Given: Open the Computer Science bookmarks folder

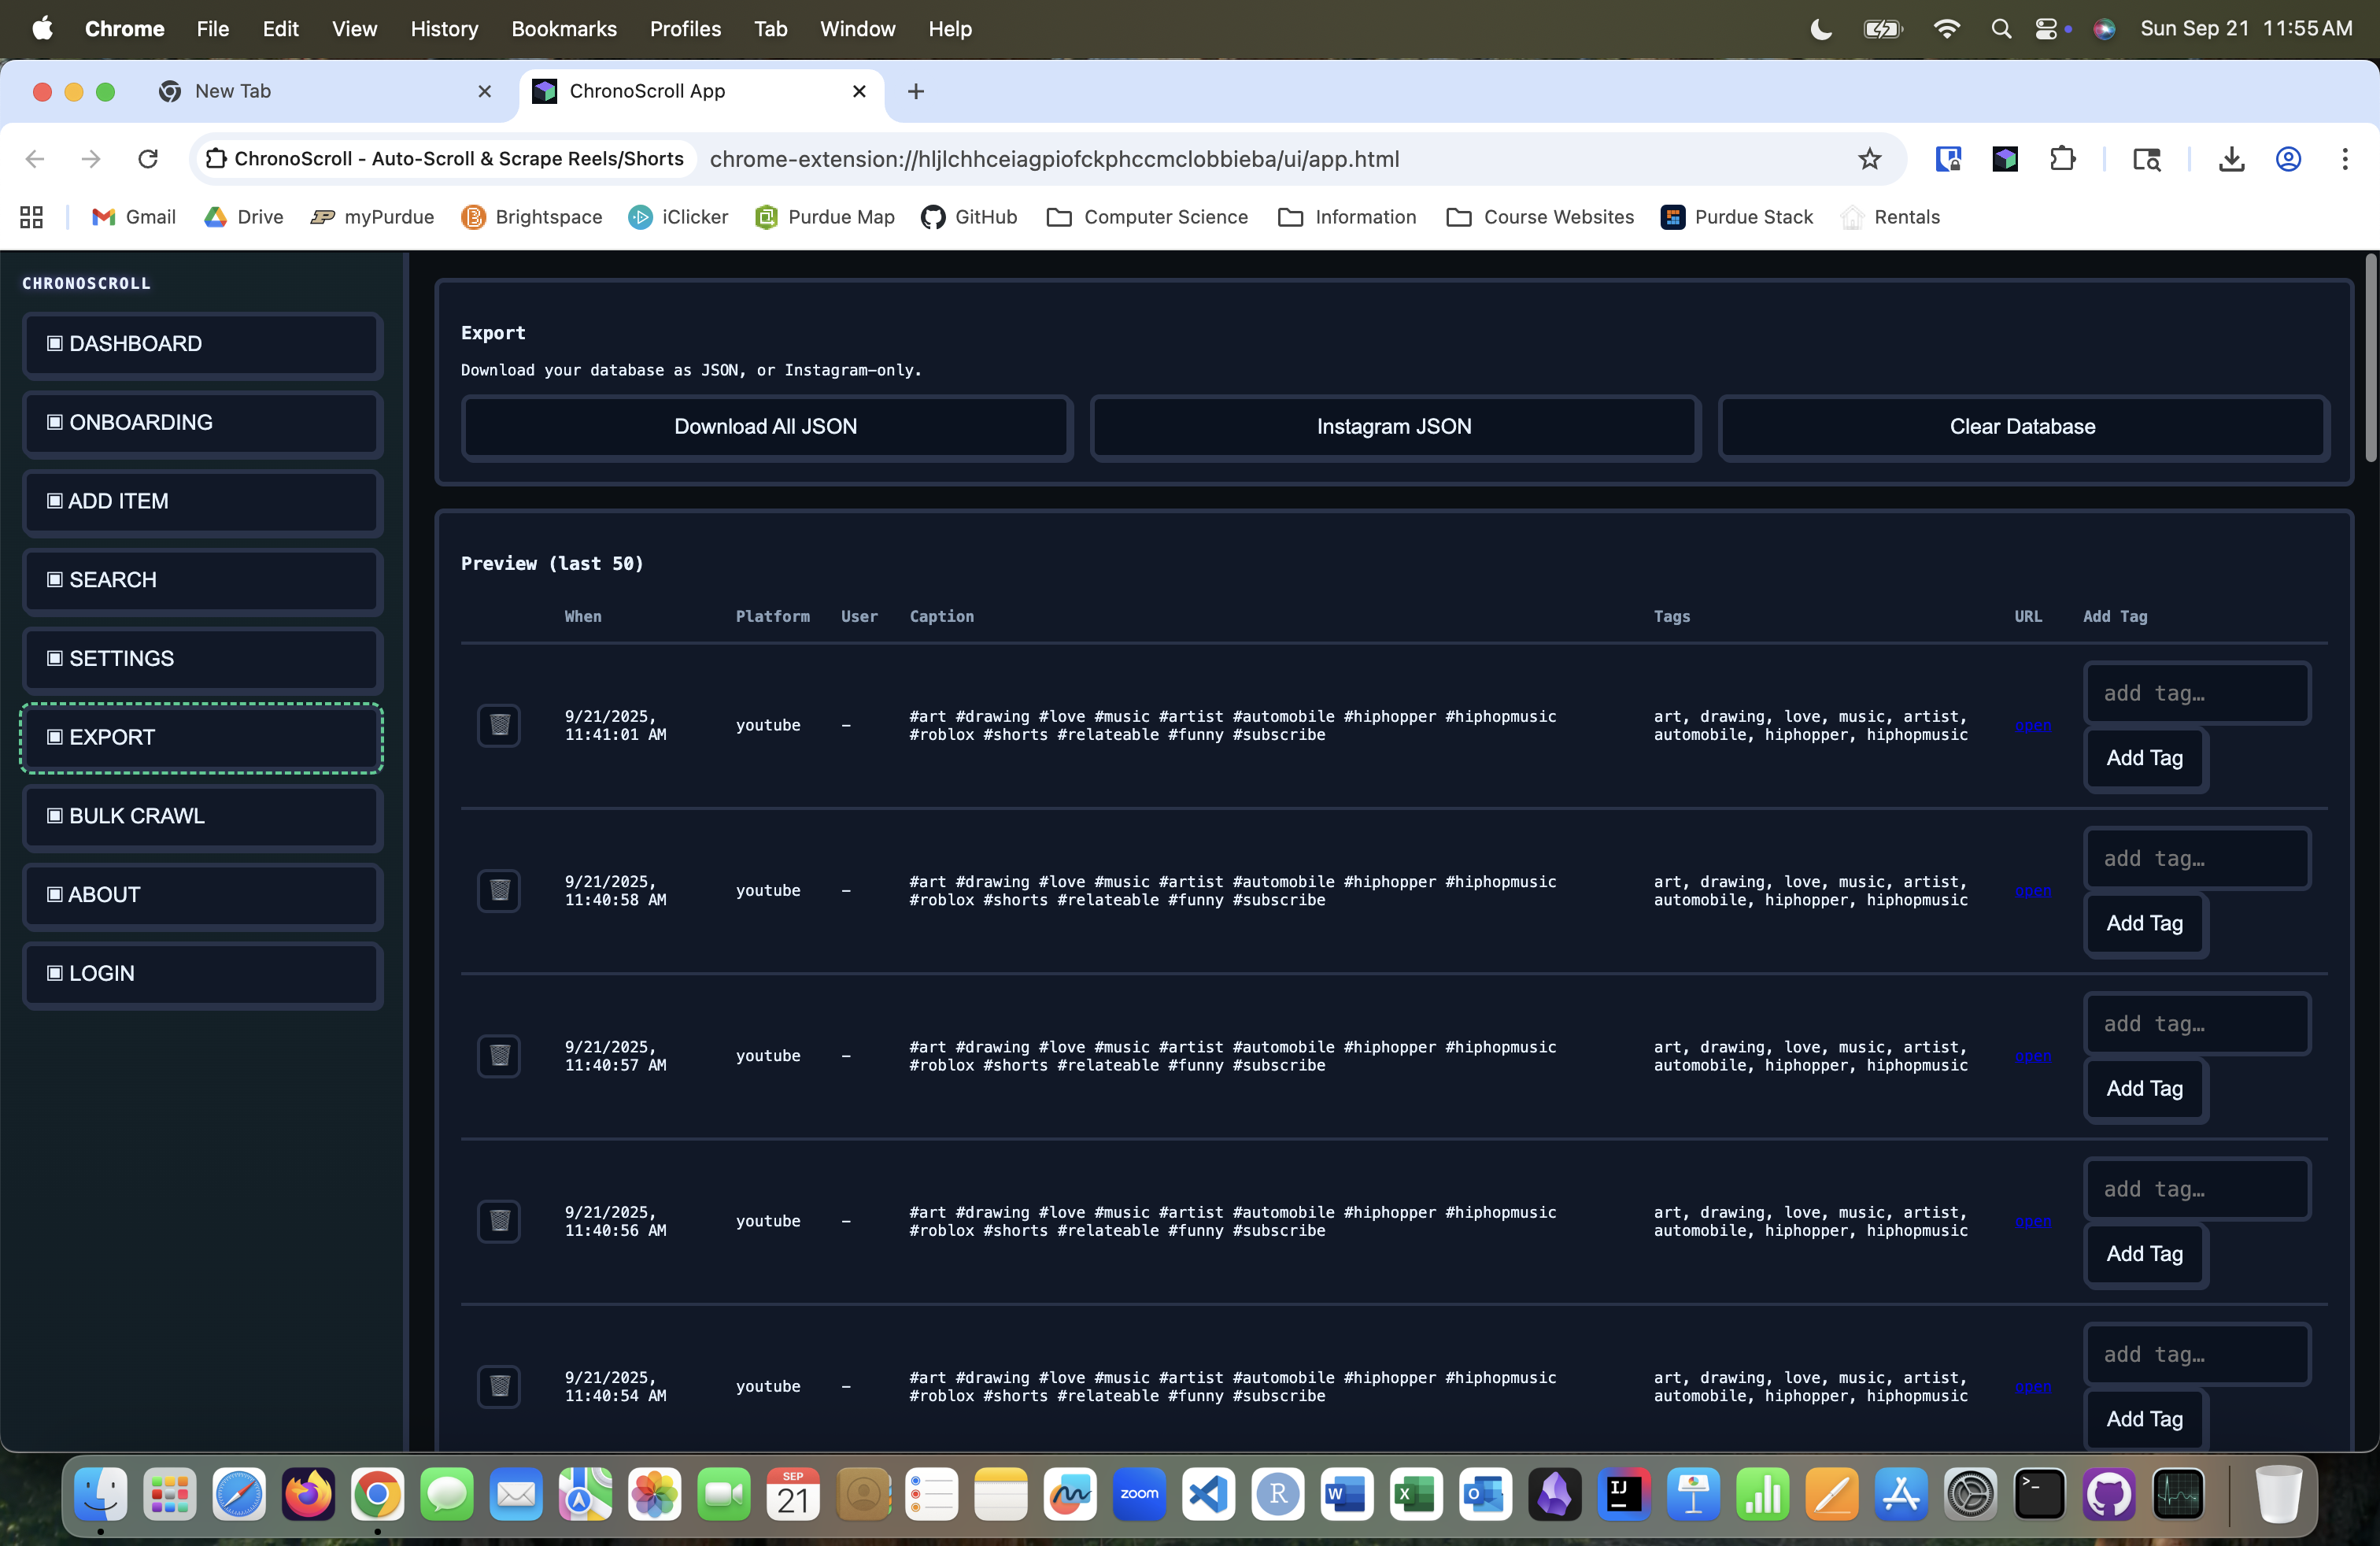Looking at the screenshot, I should [1147, 217].
